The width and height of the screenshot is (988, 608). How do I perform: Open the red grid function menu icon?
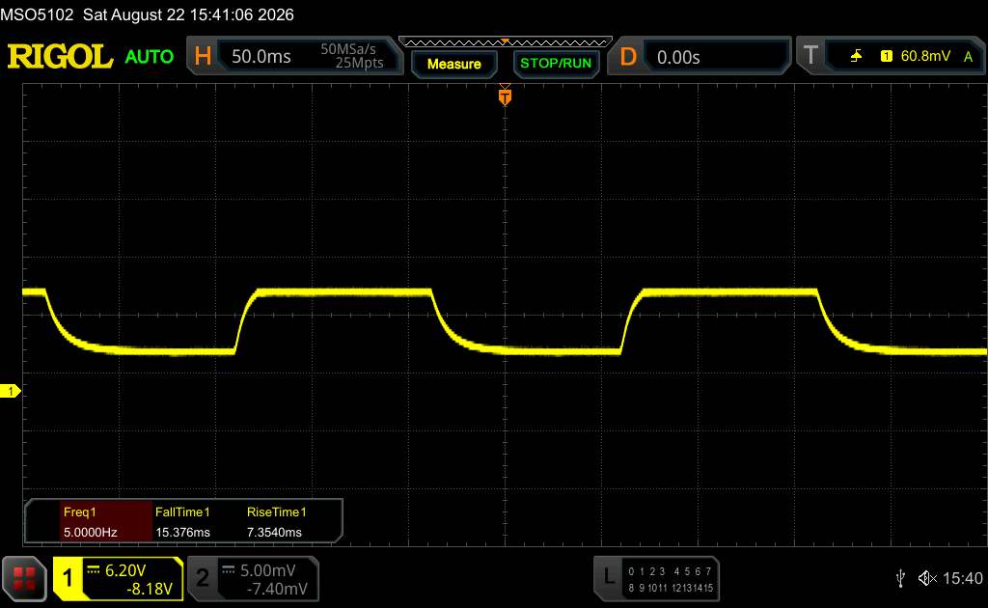tap(24, 578)
